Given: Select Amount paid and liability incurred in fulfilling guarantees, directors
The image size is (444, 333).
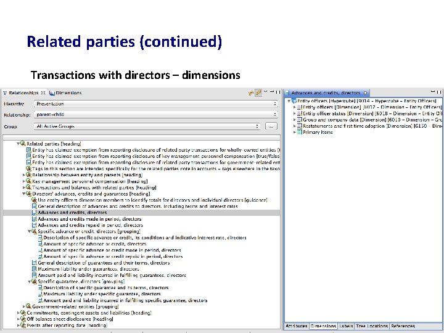Looking at the screenshot, I should [x=112, y=275].
